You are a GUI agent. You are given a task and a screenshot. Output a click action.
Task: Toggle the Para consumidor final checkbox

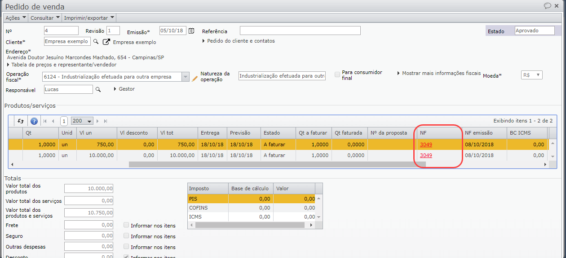click(337, 74)
